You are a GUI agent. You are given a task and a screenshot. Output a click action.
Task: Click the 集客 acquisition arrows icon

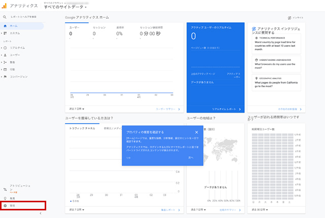pyautogui.click(x=5, y=62)
